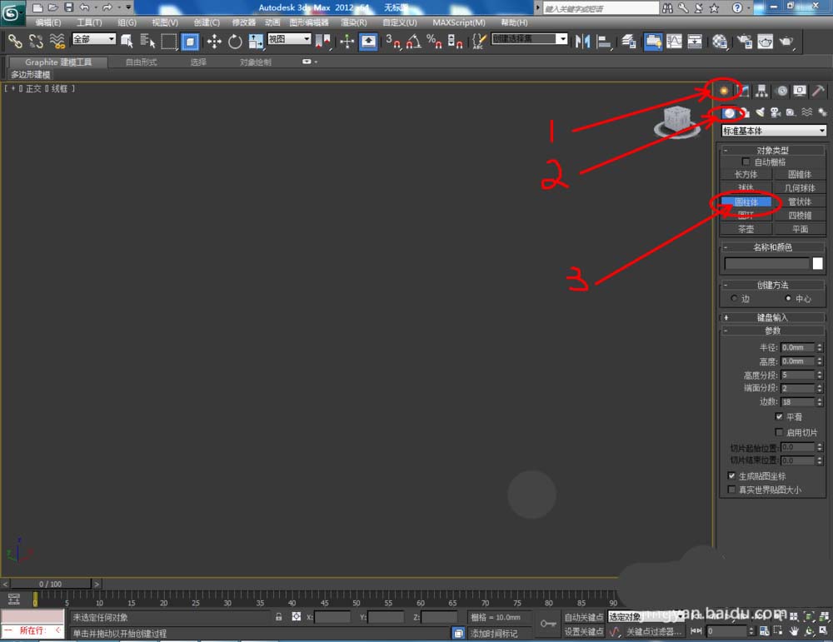Click the Mirror tool icon
The image size is (833, 642).
583,42
